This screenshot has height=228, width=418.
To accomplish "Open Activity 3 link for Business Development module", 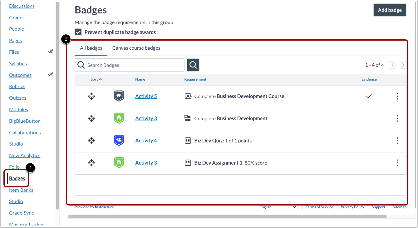I will click(146, 118).
